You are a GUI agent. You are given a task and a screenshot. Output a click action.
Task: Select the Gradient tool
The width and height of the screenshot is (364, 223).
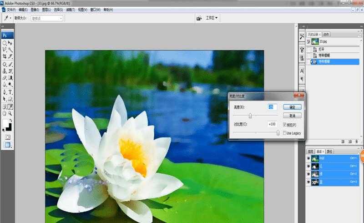point(10,78)
